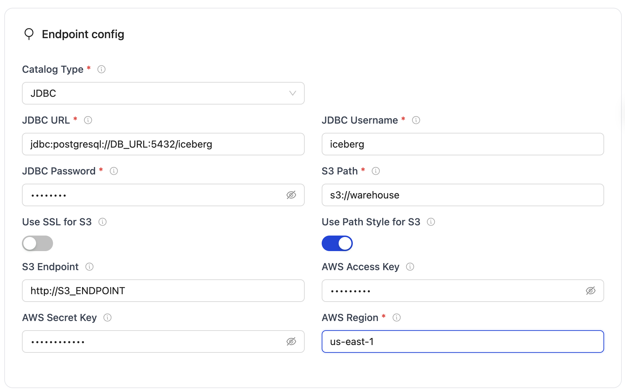Open the JDBC URL tooltip info icon
The width and height of the screenshot is (625, 392).
coord(88,120)
